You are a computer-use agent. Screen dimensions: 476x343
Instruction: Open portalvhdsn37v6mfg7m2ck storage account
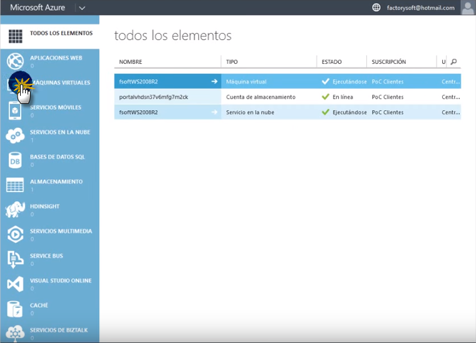[x=153, y=97]
